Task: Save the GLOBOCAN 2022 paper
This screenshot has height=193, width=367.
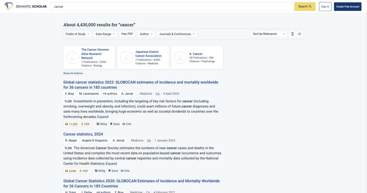Action: [115, 124]
